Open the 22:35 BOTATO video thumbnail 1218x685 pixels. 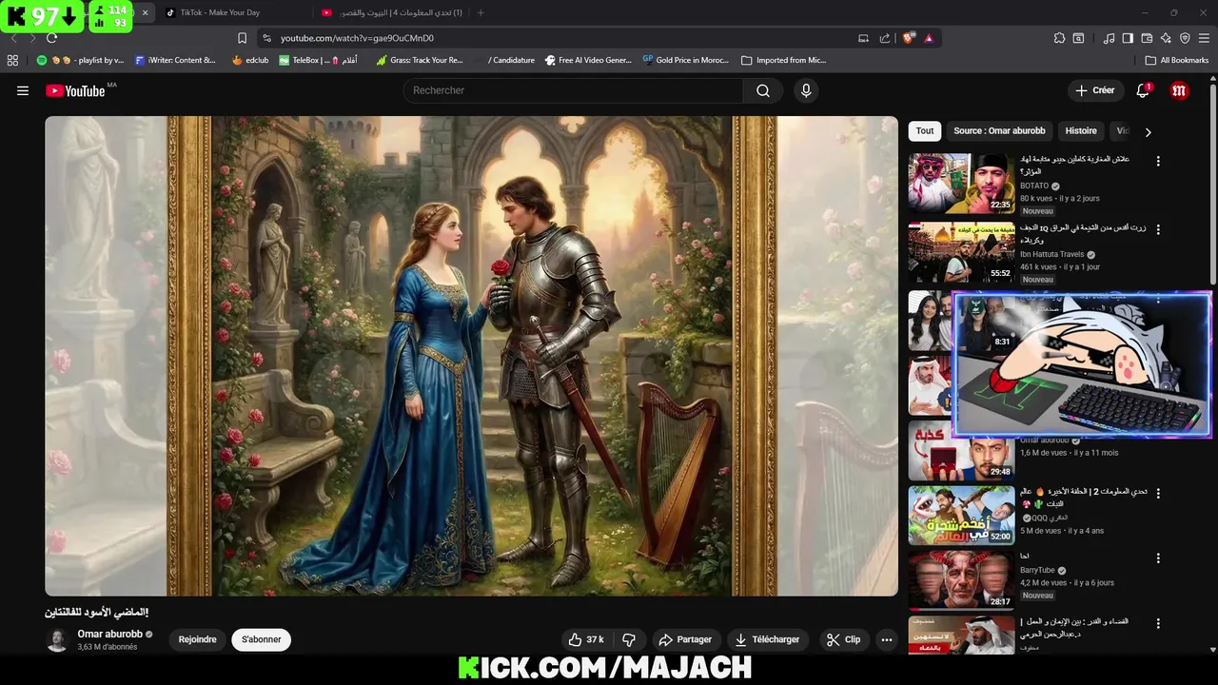(961, 183)
